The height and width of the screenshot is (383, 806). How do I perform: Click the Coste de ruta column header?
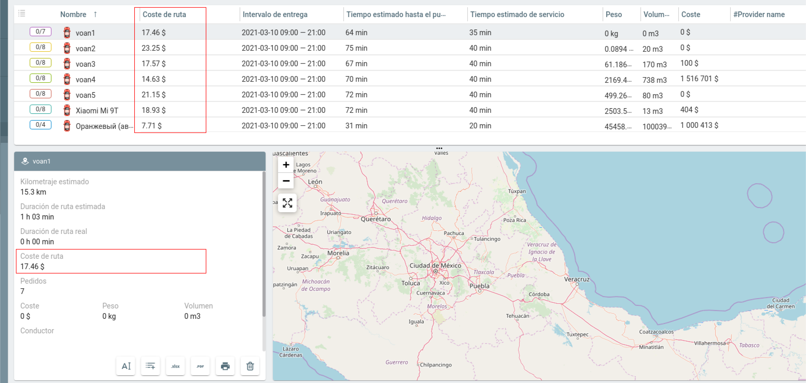point(164,14)
